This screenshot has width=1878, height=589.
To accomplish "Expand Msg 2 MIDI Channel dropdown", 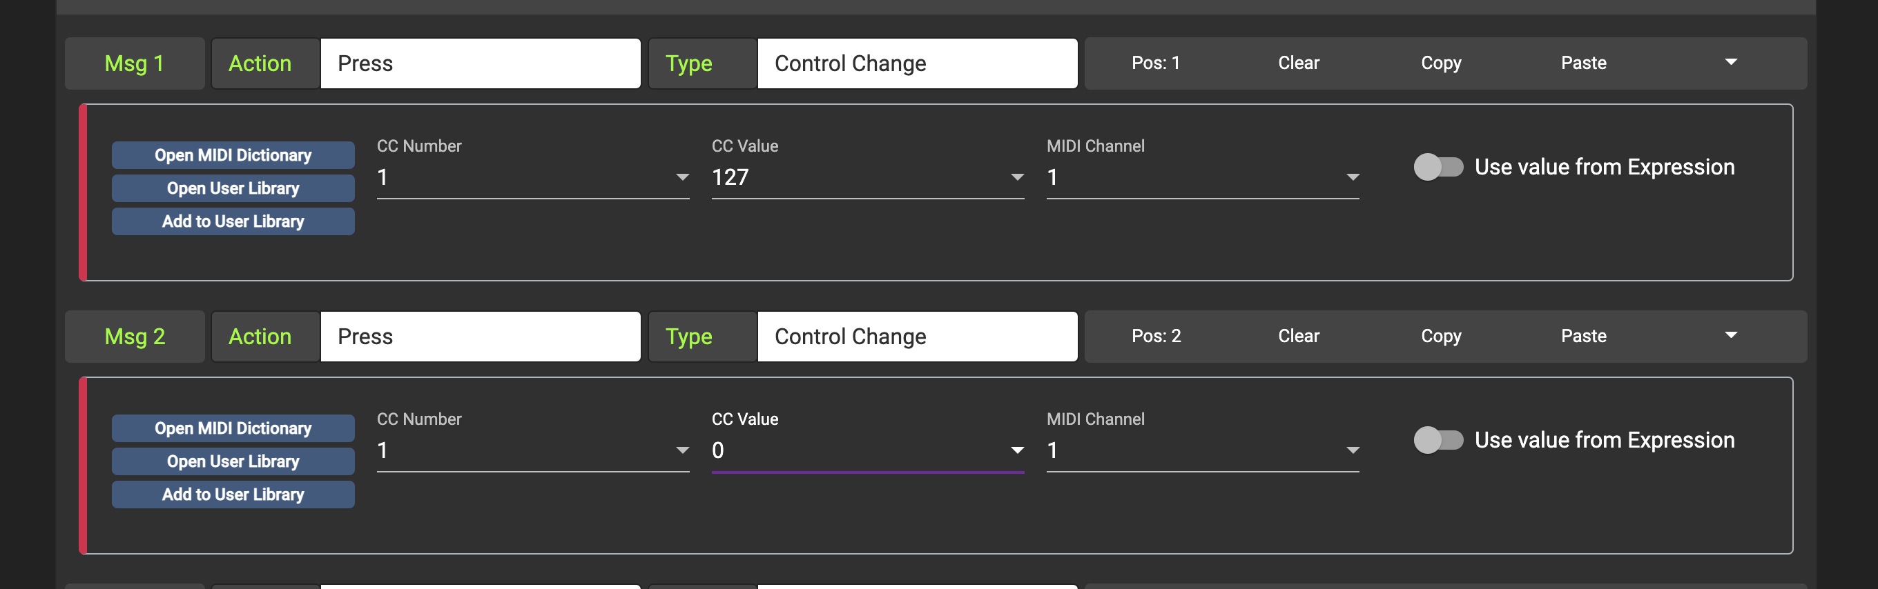I will click(x=1353, y=450).
